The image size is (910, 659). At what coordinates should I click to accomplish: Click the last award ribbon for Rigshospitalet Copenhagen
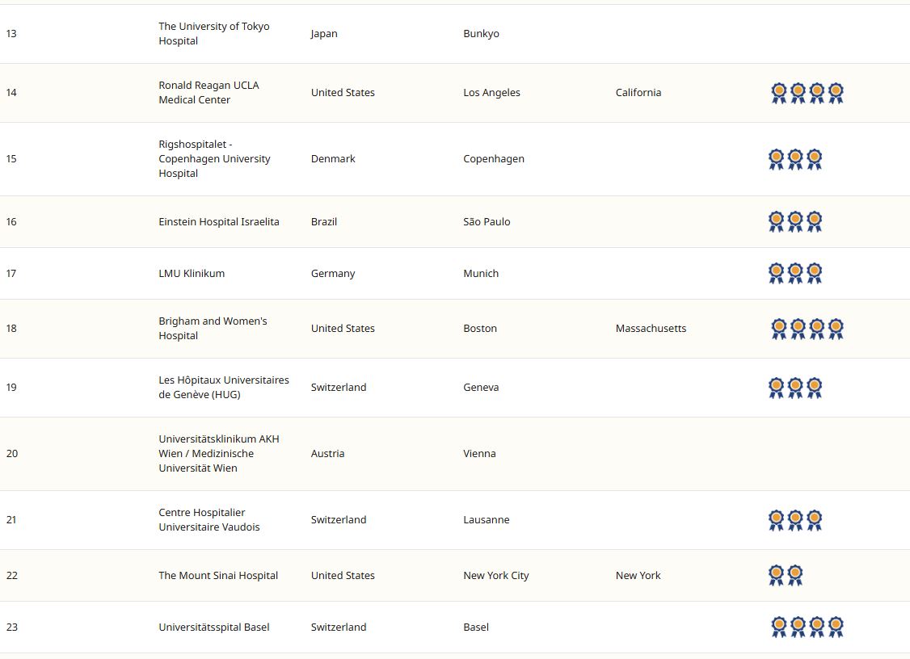814,159
